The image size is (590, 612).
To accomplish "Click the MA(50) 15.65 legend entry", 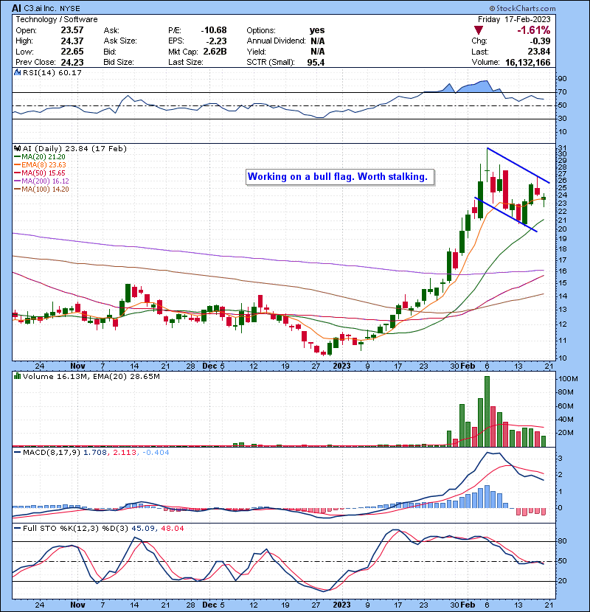I will tap(44, 173).
